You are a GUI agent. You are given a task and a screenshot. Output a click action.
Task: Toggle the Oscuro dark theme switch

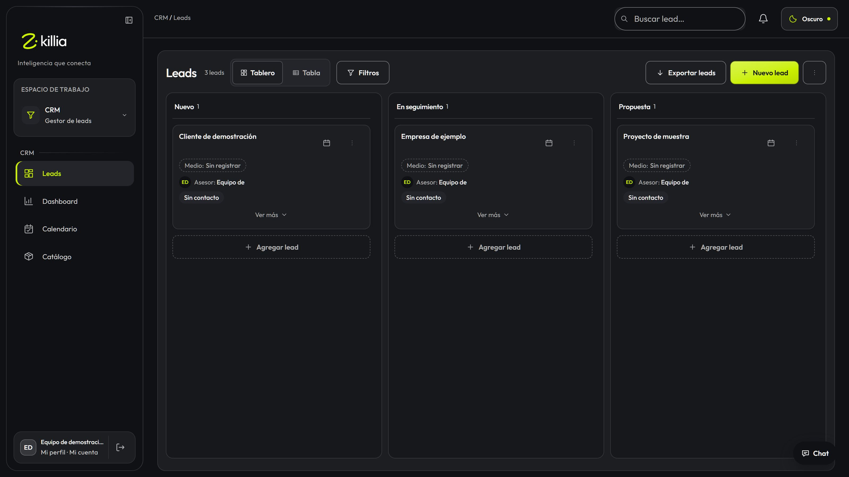[x=809, y=19]
